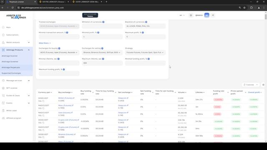Click the info icon beside Minimal funding profit

(149, 59)
